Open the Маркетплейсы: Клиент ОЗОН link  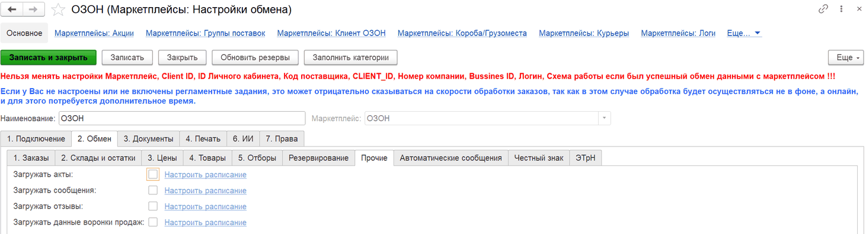click(x=331, y=33)
